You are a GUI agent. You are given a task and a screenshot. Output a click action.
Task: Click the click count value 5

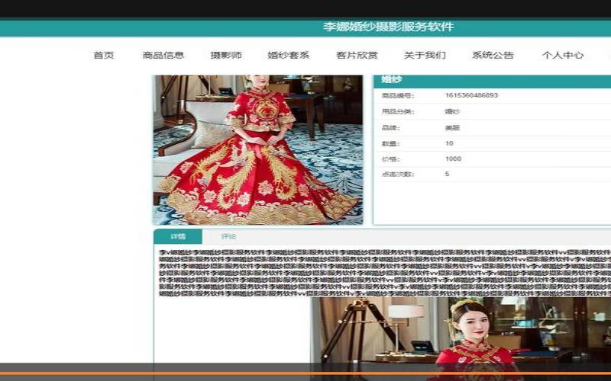(447, 174)
